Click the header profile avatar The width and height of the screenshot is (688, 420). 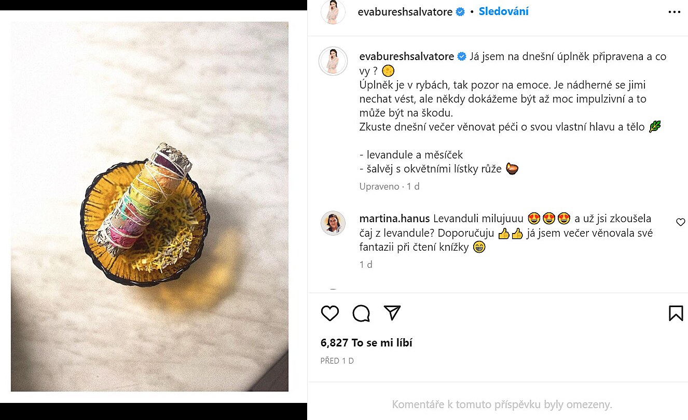pyautogui.click(x=333, y=11)
